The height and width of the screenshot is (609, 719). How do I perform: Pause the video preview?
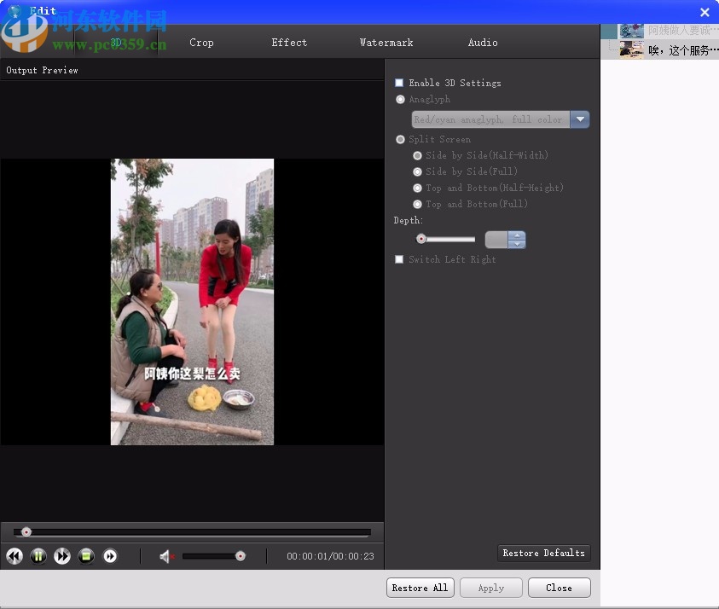pos(38,556)
